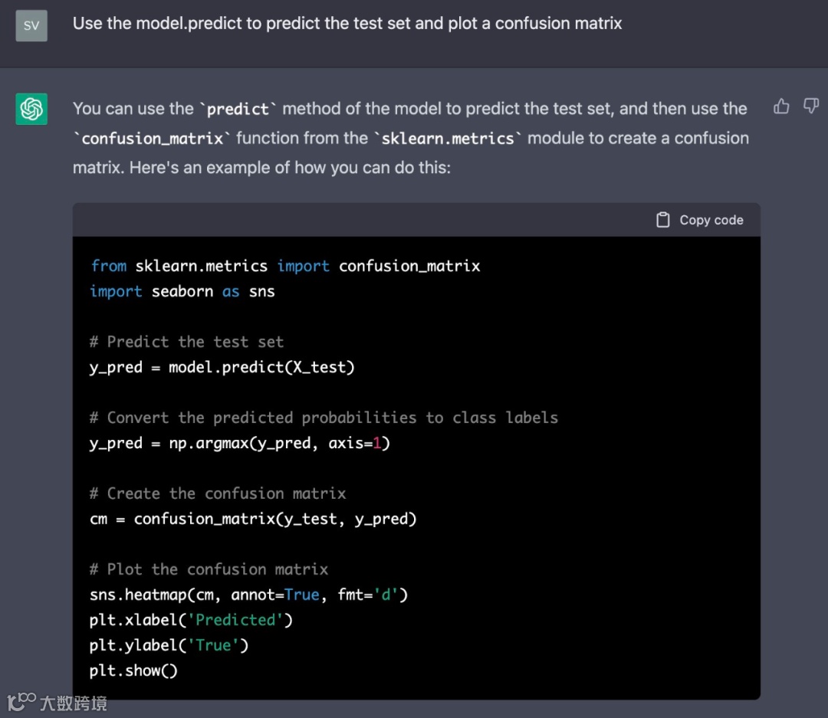
Task: Click the np.argmax code line
Action: 240,443
